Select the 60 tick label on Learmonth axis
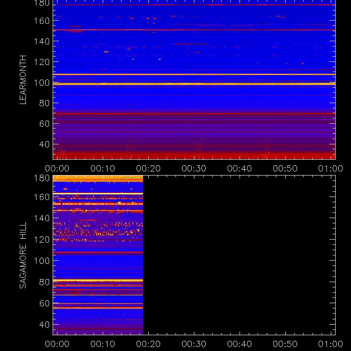351x351 pixels. point(45,124)
